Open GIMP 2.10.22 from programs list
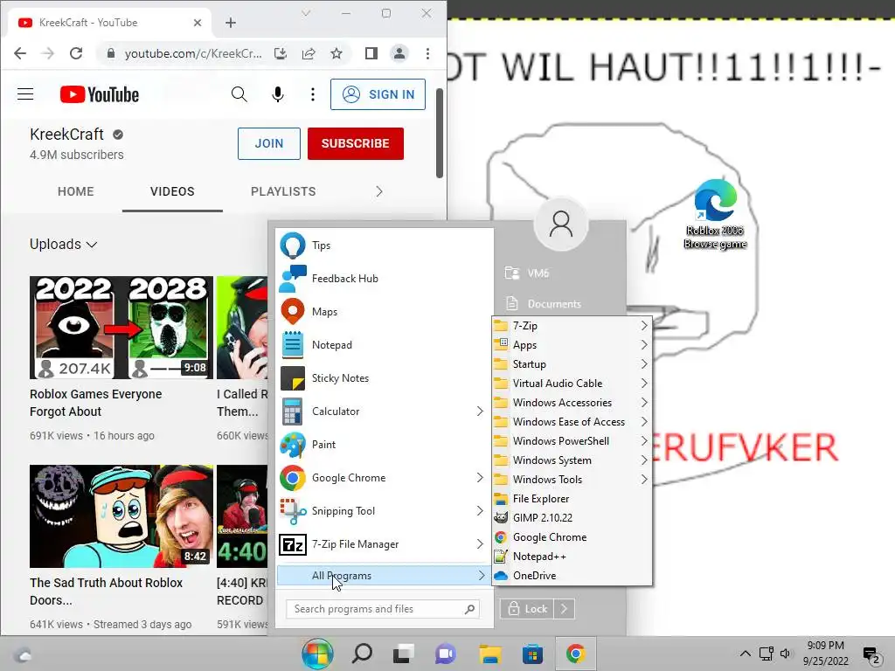The width and height of the screenshot is (895, 671). 572,518
